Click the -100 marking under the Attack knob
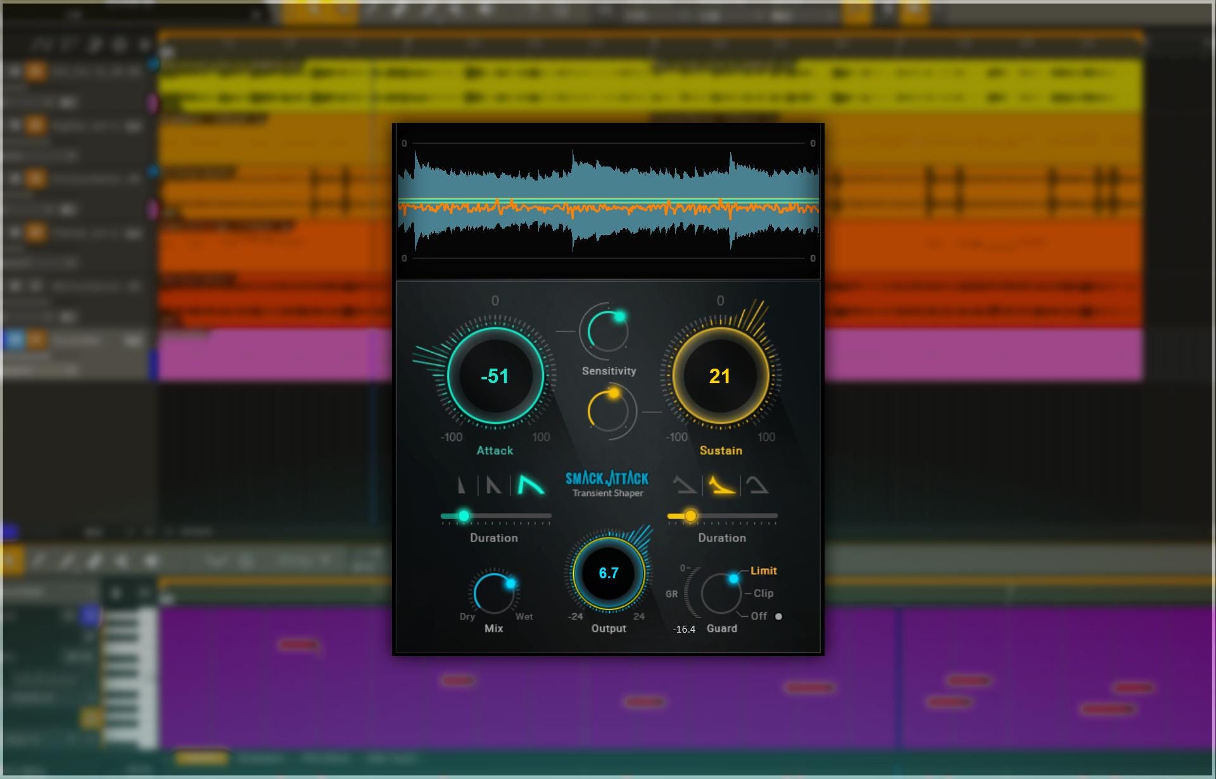The height and width of the screenshot is (779, 1216). pos(452,437)
